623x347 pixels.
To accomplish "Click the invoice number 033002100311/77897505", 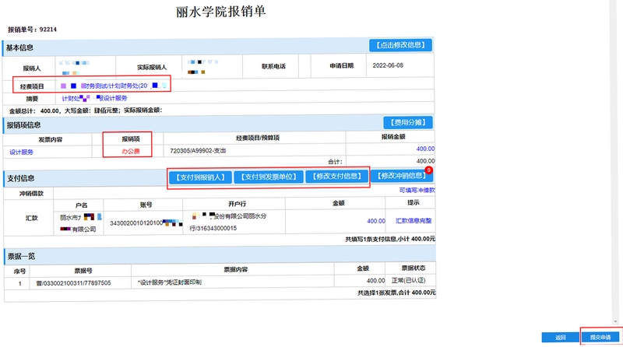I will click(73, 283).
